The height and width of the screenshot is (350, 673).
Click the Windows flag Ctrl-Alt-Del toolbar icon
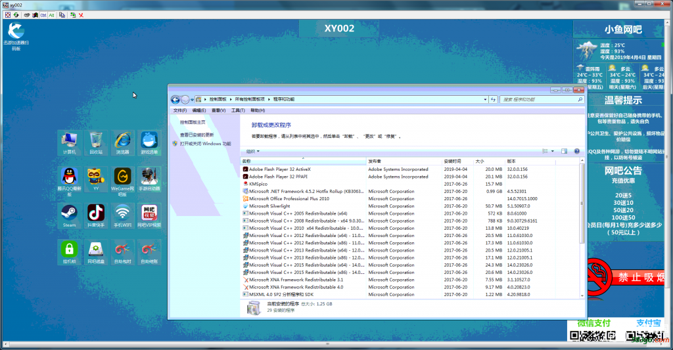pos(35,15)
